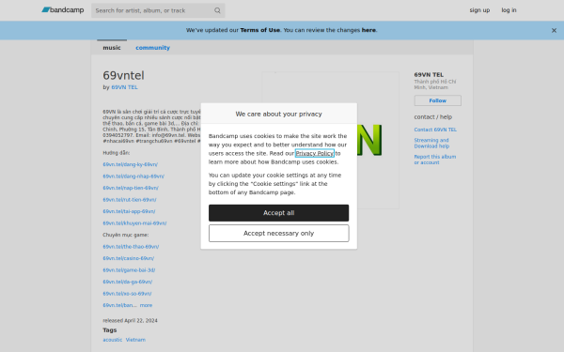The image size is (564, 352).
Task: Choose Accept necessary only
Action: pyautogui.click(x=279, y=233)
